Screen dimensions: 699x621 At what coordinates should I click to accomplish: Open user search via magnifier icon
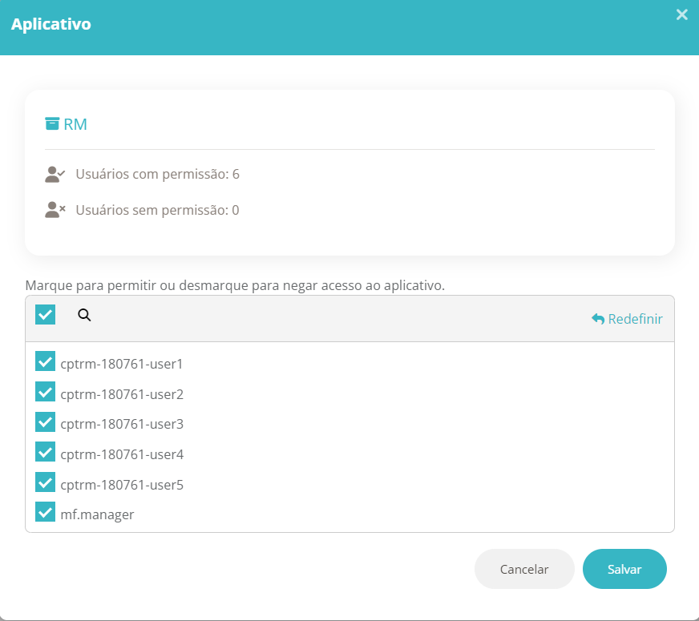(x=84, y=315)
